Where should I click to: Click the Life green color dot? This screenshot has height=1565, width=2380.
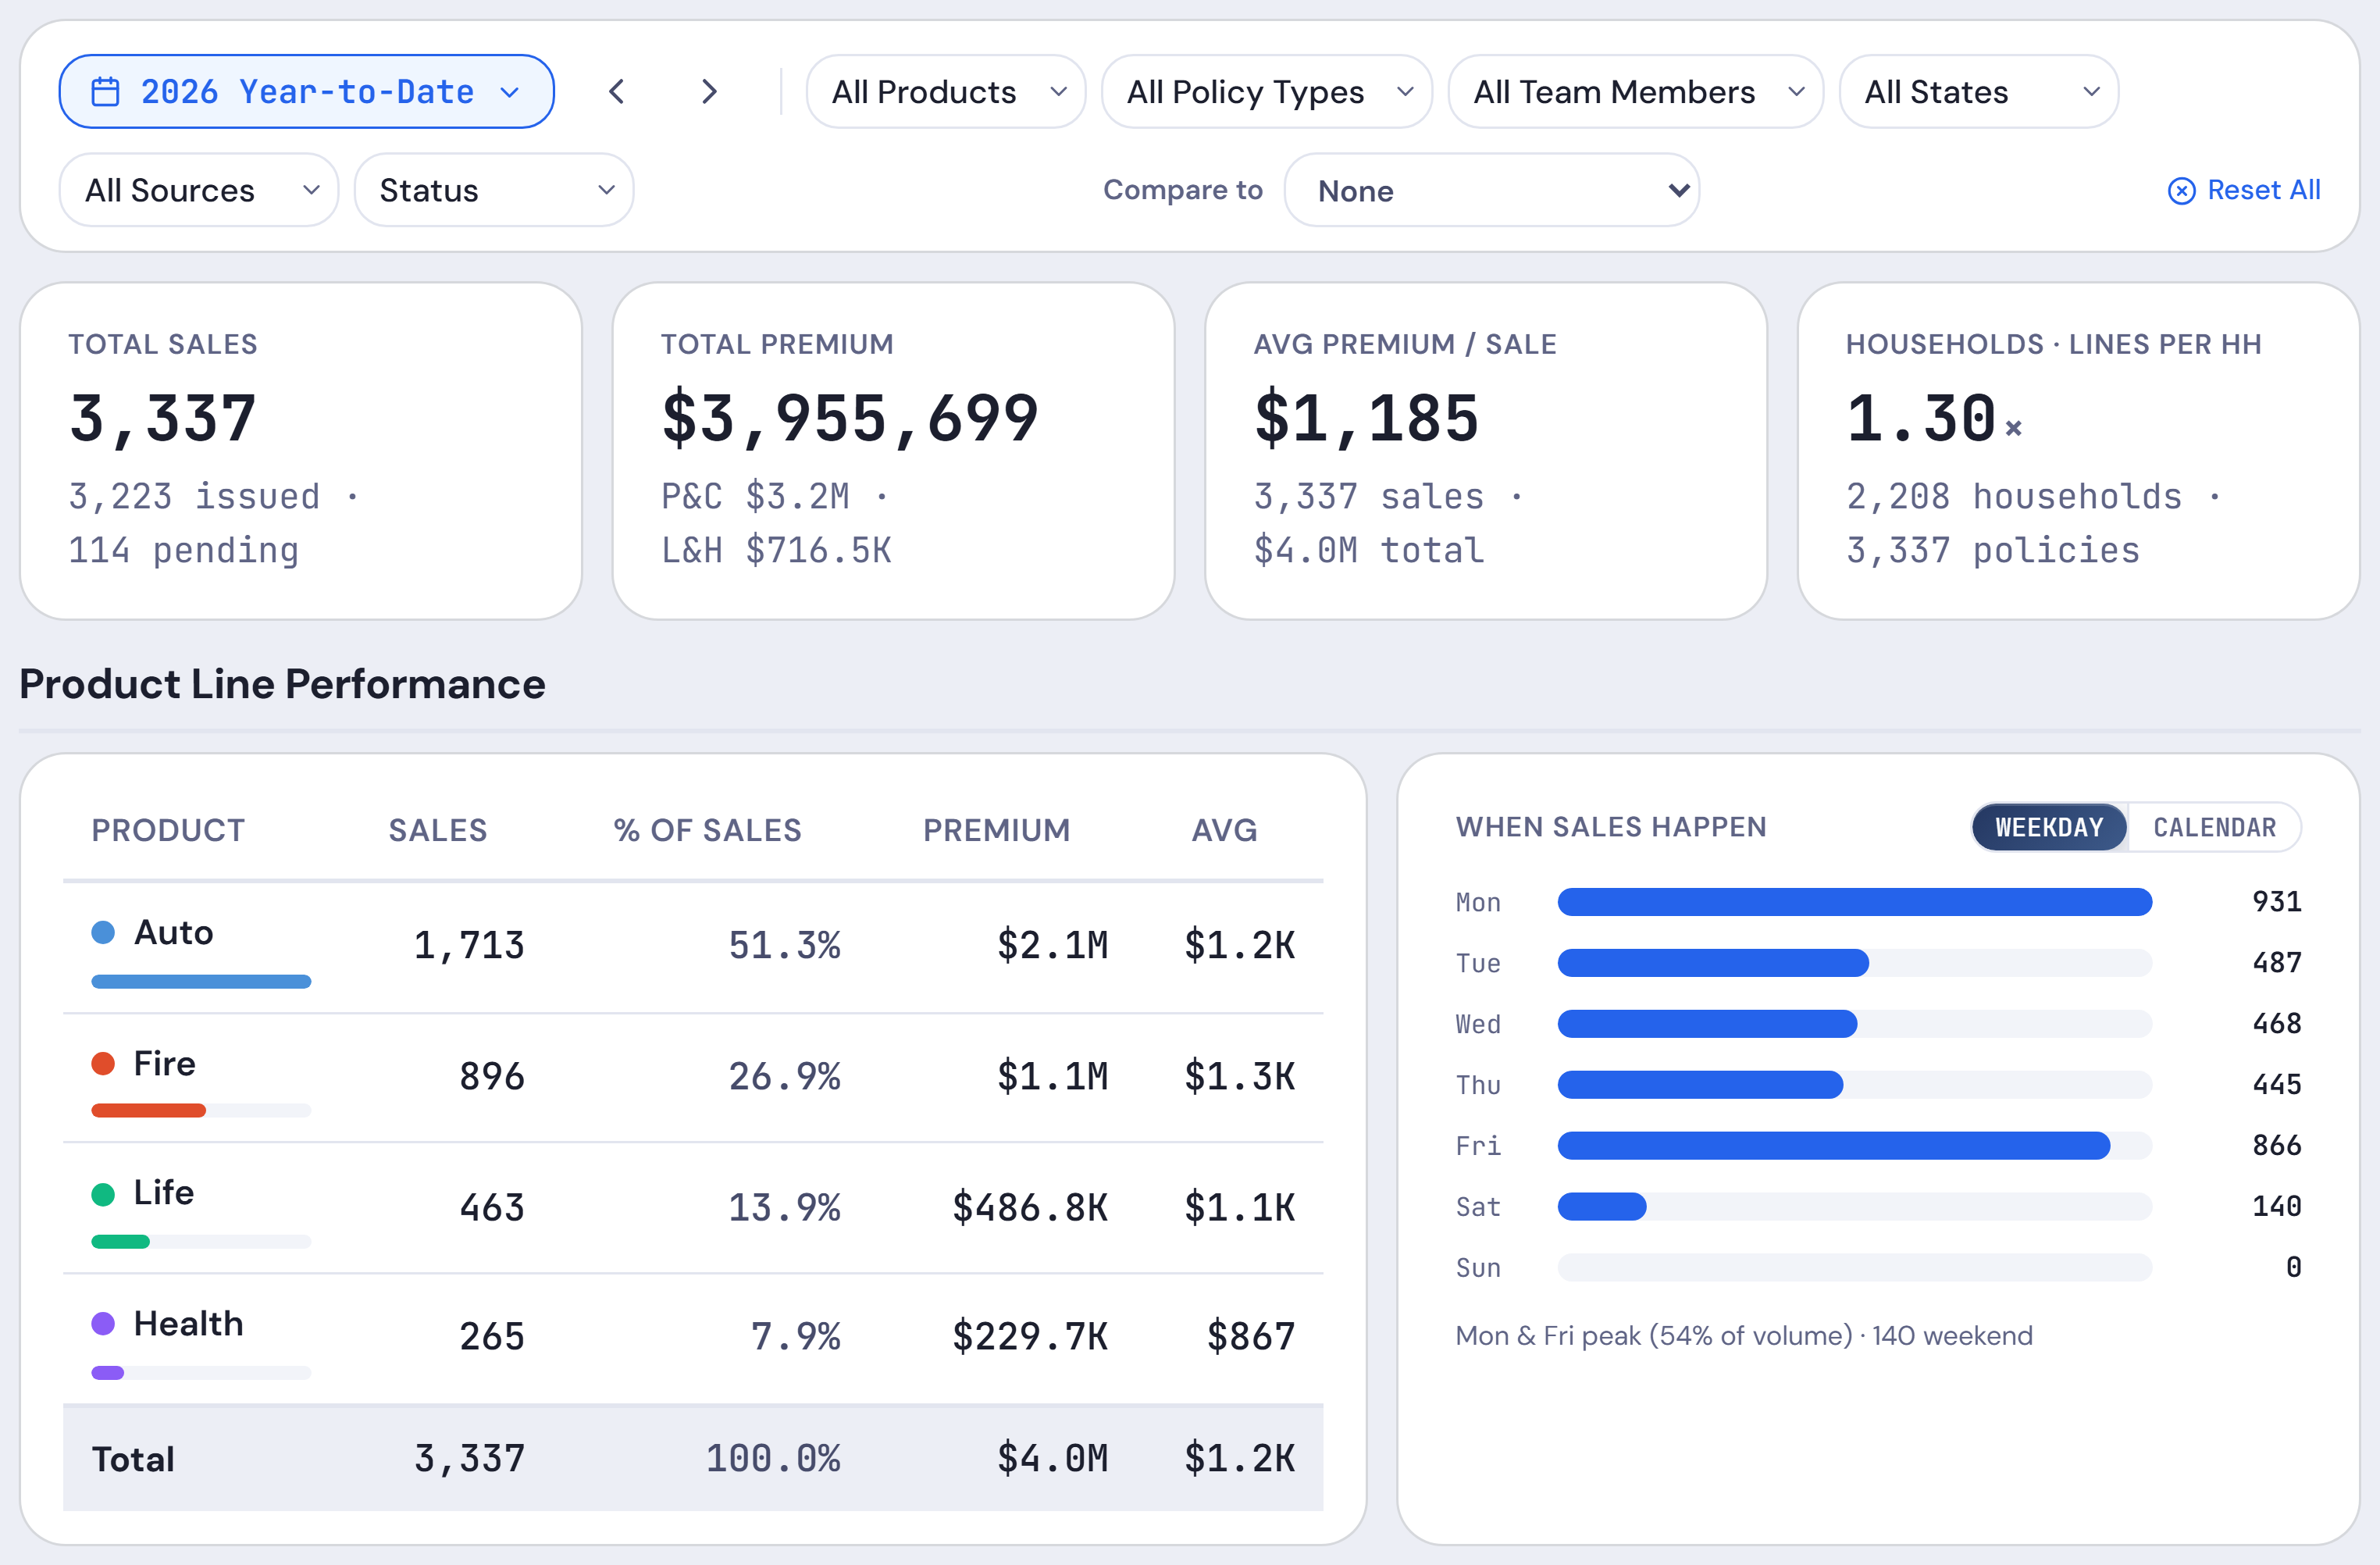103,1194
